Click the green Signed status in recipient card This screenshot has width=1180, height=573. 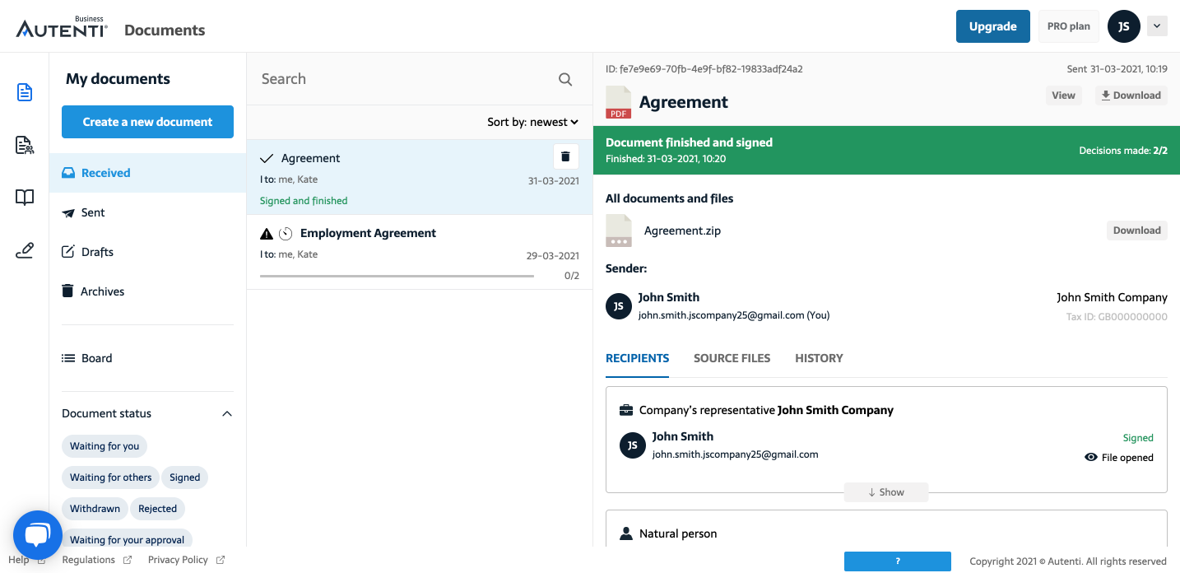click(1138, 438)
